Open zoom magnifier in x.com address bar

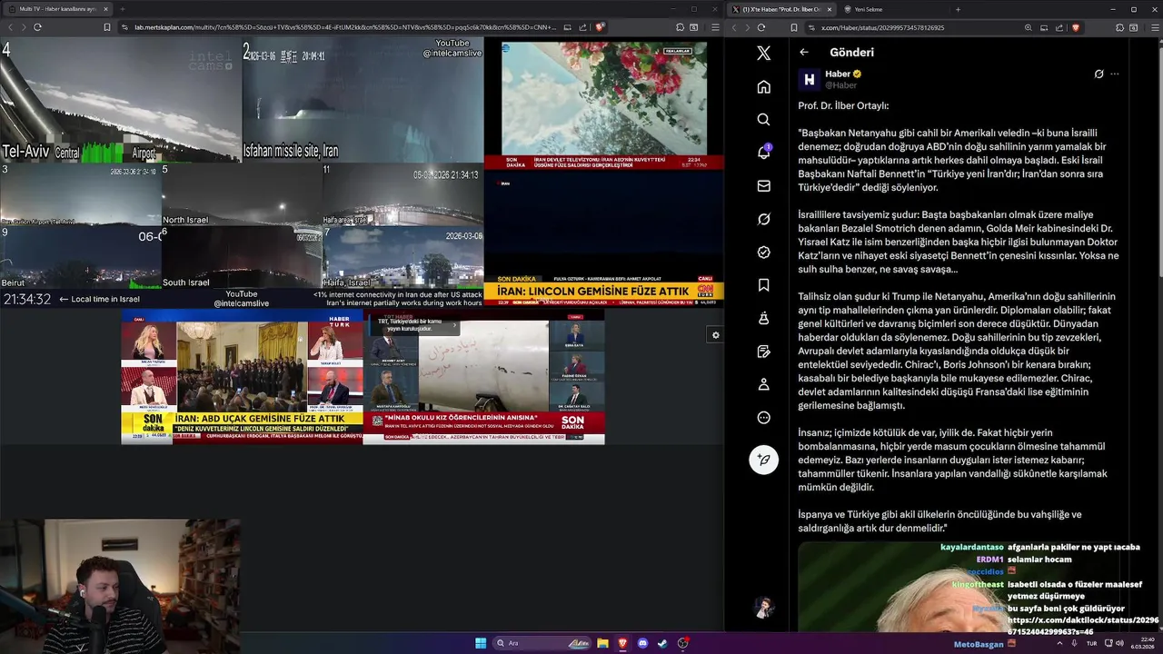(1029, 27)
